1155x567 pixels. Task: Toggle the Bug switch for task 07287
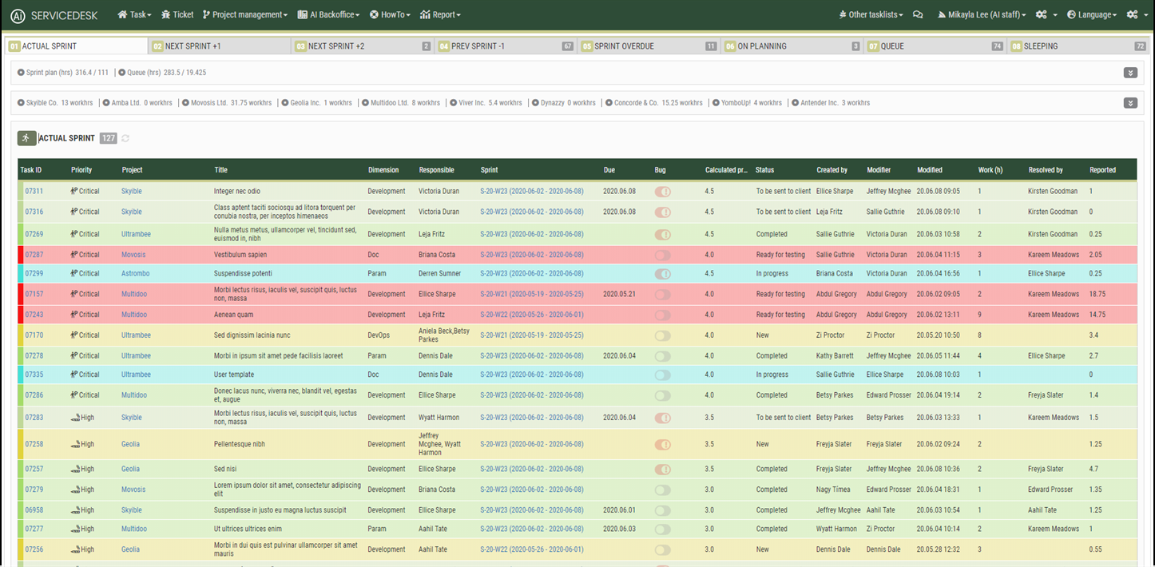[x=663, y=255]
